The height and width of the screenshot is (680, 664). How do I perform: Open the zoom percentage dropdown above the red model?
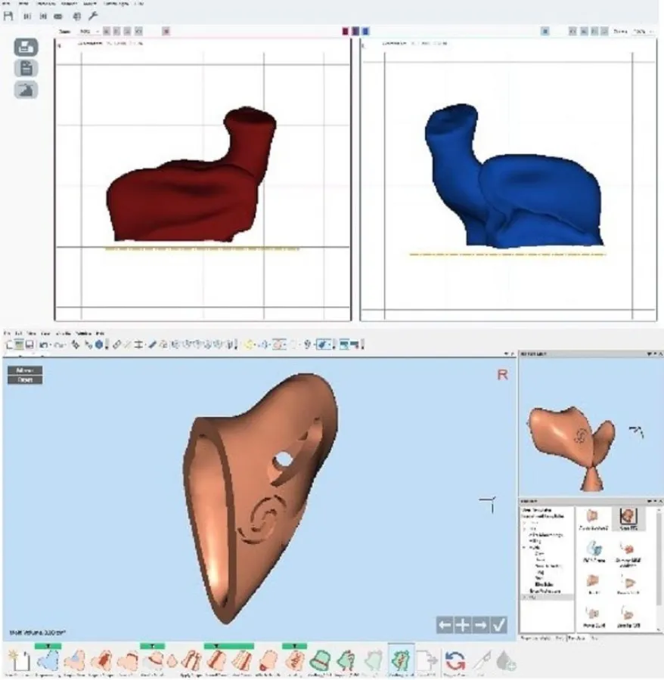coord(85,31)
